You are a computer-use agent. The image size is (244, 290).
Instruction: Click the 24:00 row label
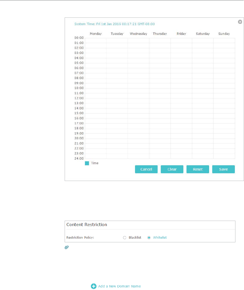pos(79,158)
